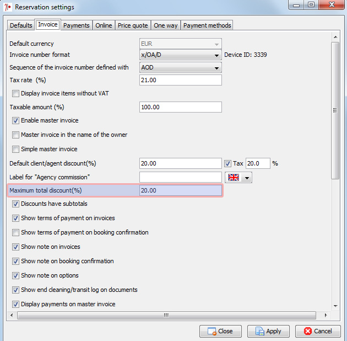Toggle the Tax checkbox beside discount
Screen dimensions: 347x341
pyautogui.click(x=227, y=164)
